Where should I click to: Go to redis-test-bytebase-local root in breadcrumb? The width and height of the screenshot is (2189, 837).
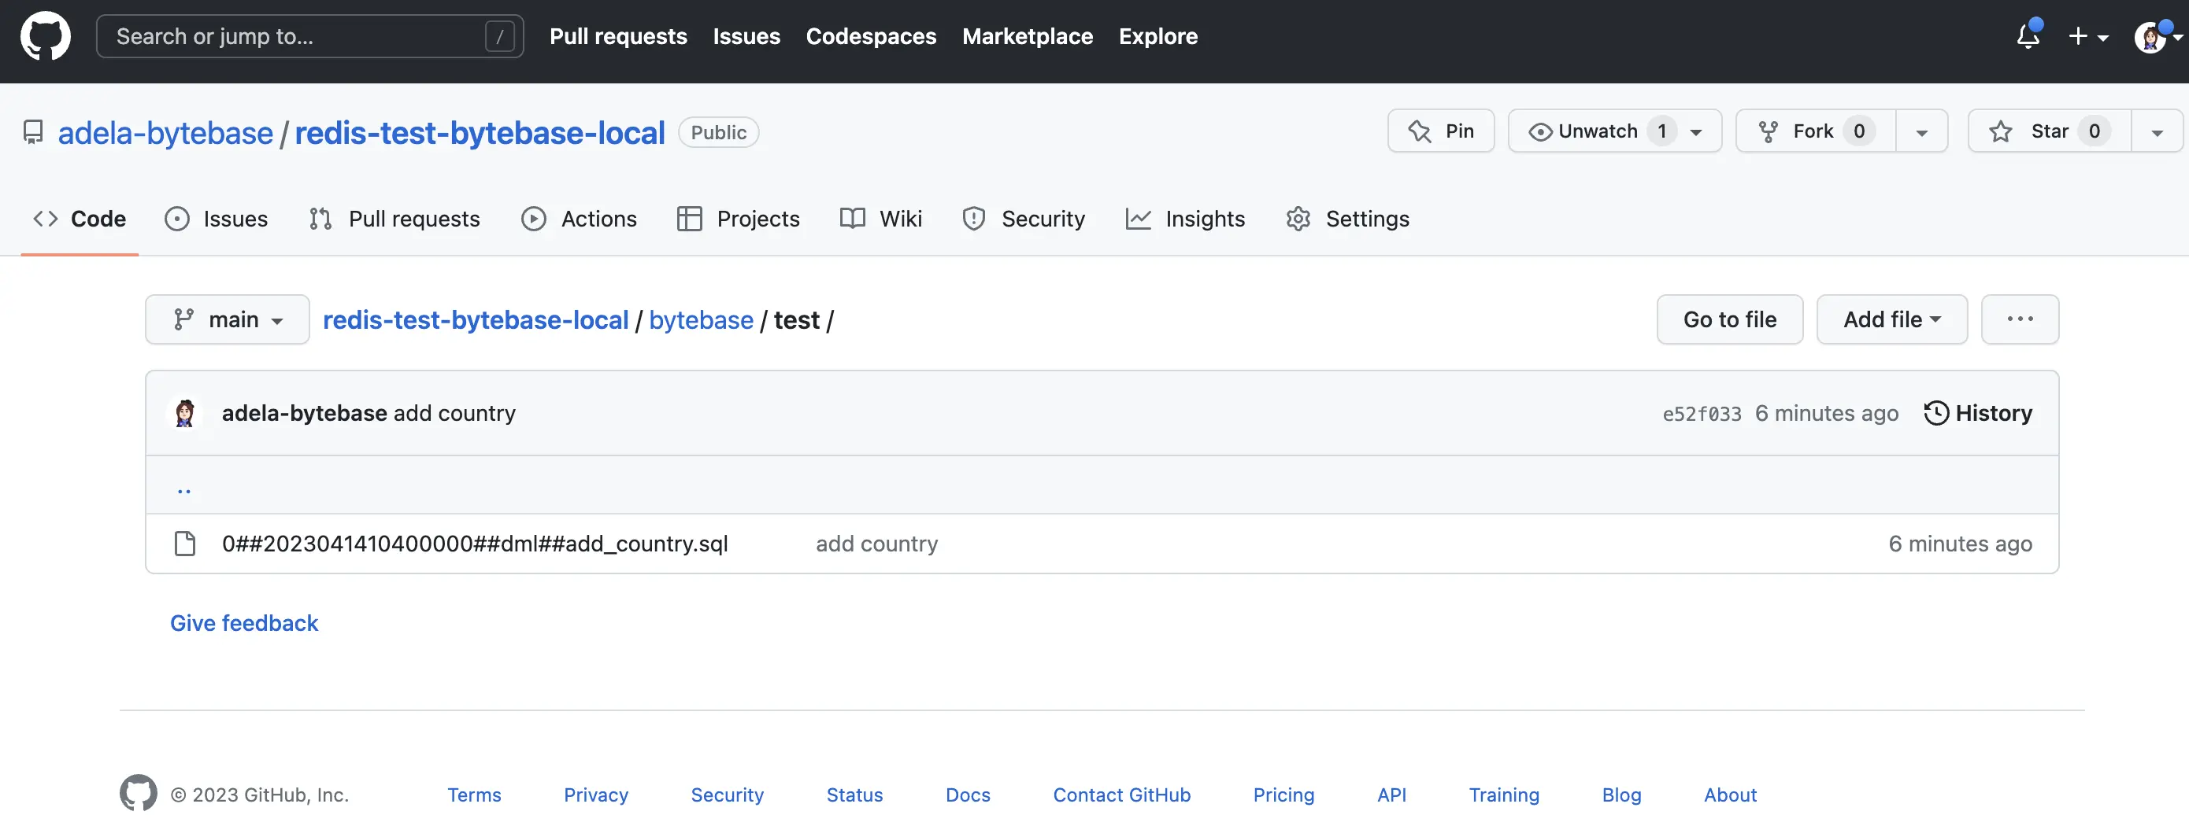[x=476, y=320]
